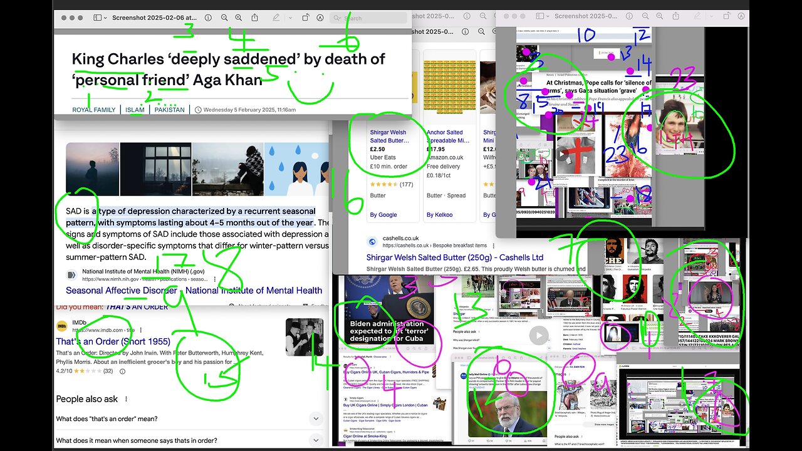Open three-dot menu beside NIMH source

click(x=215, y=279)
